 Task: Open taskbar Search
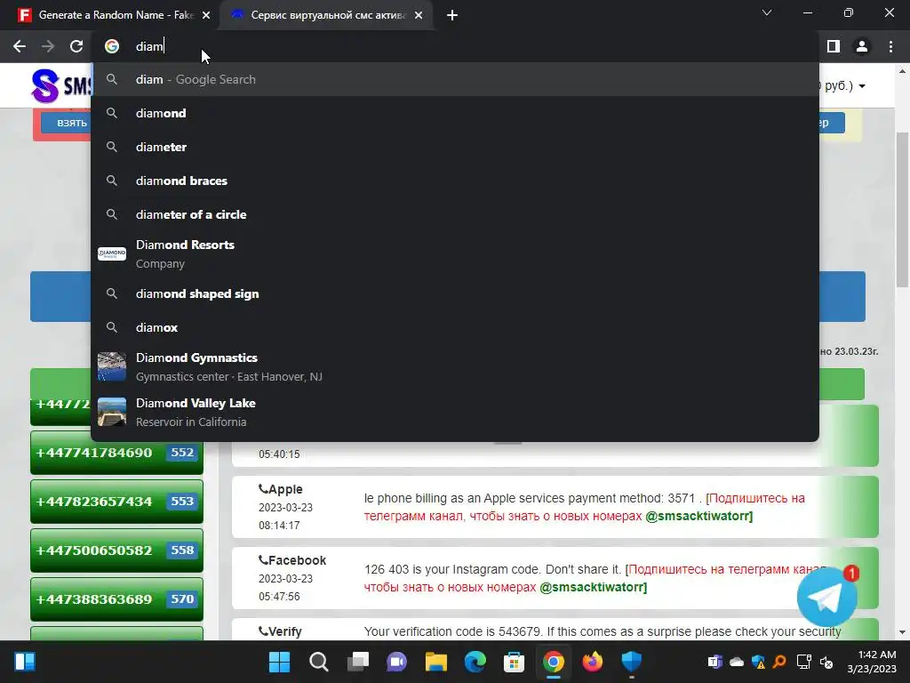tap(319, 662)
